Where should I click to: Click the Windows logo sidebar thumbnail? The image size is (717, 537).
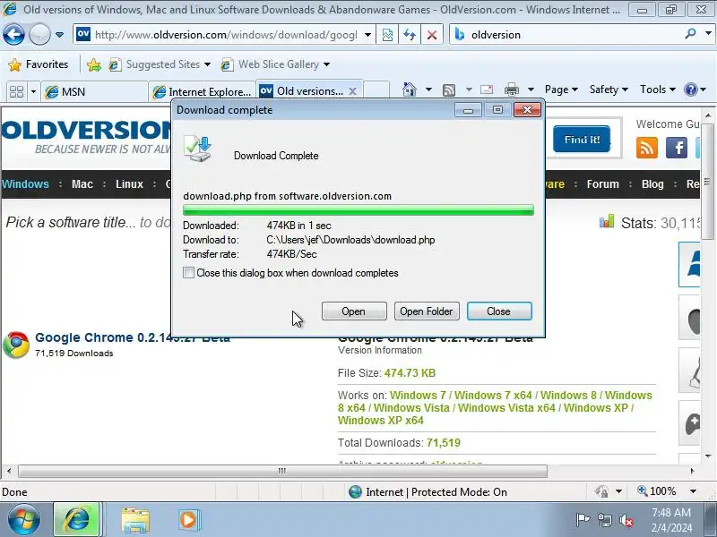(x=690, y=264)
